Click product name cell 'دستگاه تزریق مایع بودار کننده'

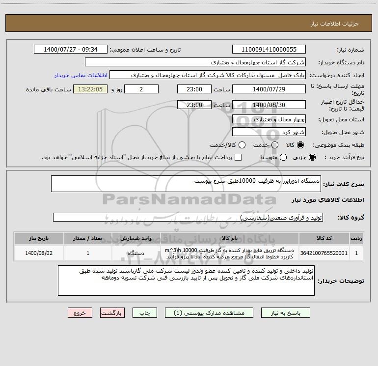(230, 253)
